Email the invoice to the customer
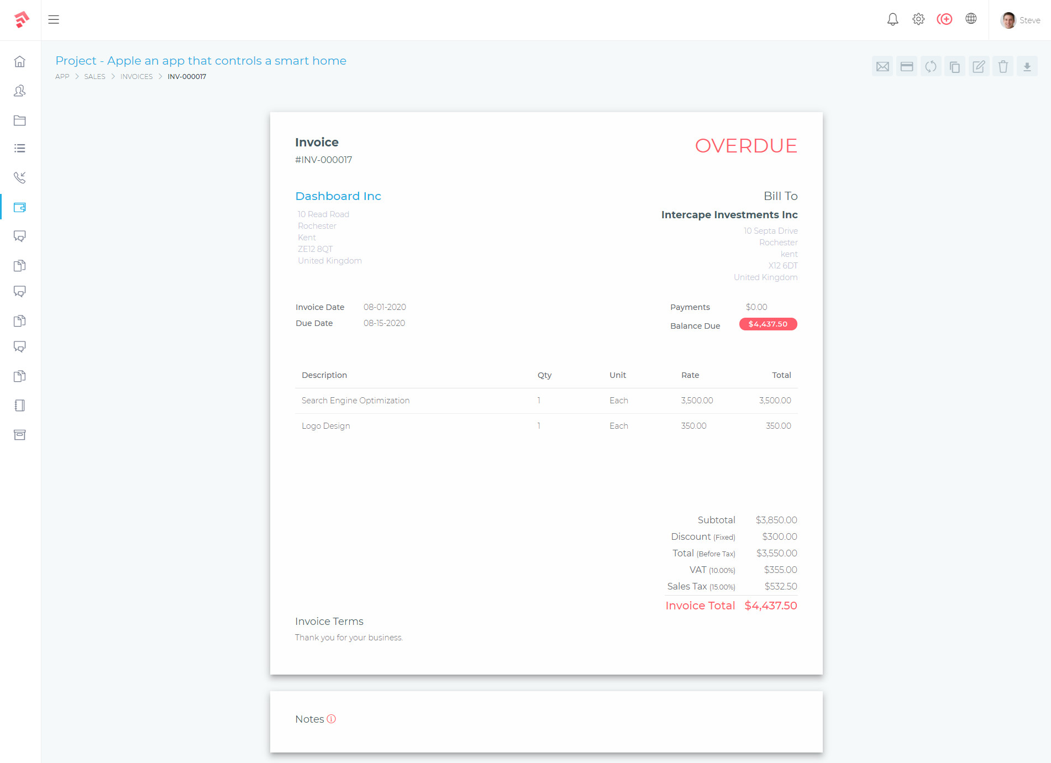Image resolution: width=1051 pixels, height=763 pixels. 882,66
